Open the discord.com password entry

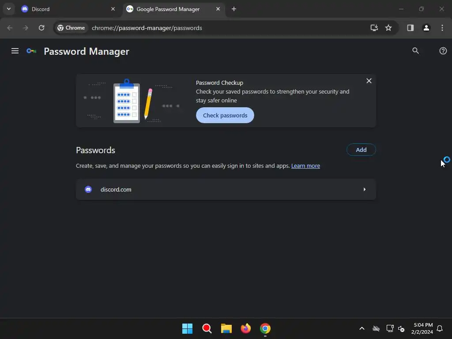(x=226, y=189)
